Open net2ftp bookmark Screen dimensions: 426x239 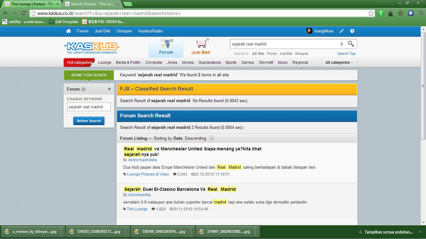click(x=23, y=22)
